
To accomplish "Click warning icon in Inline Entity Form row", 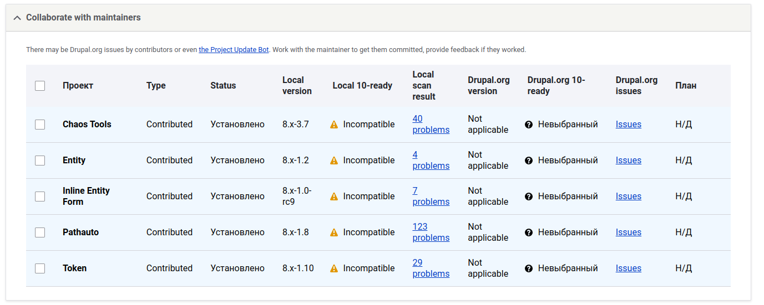I will 334,197.
